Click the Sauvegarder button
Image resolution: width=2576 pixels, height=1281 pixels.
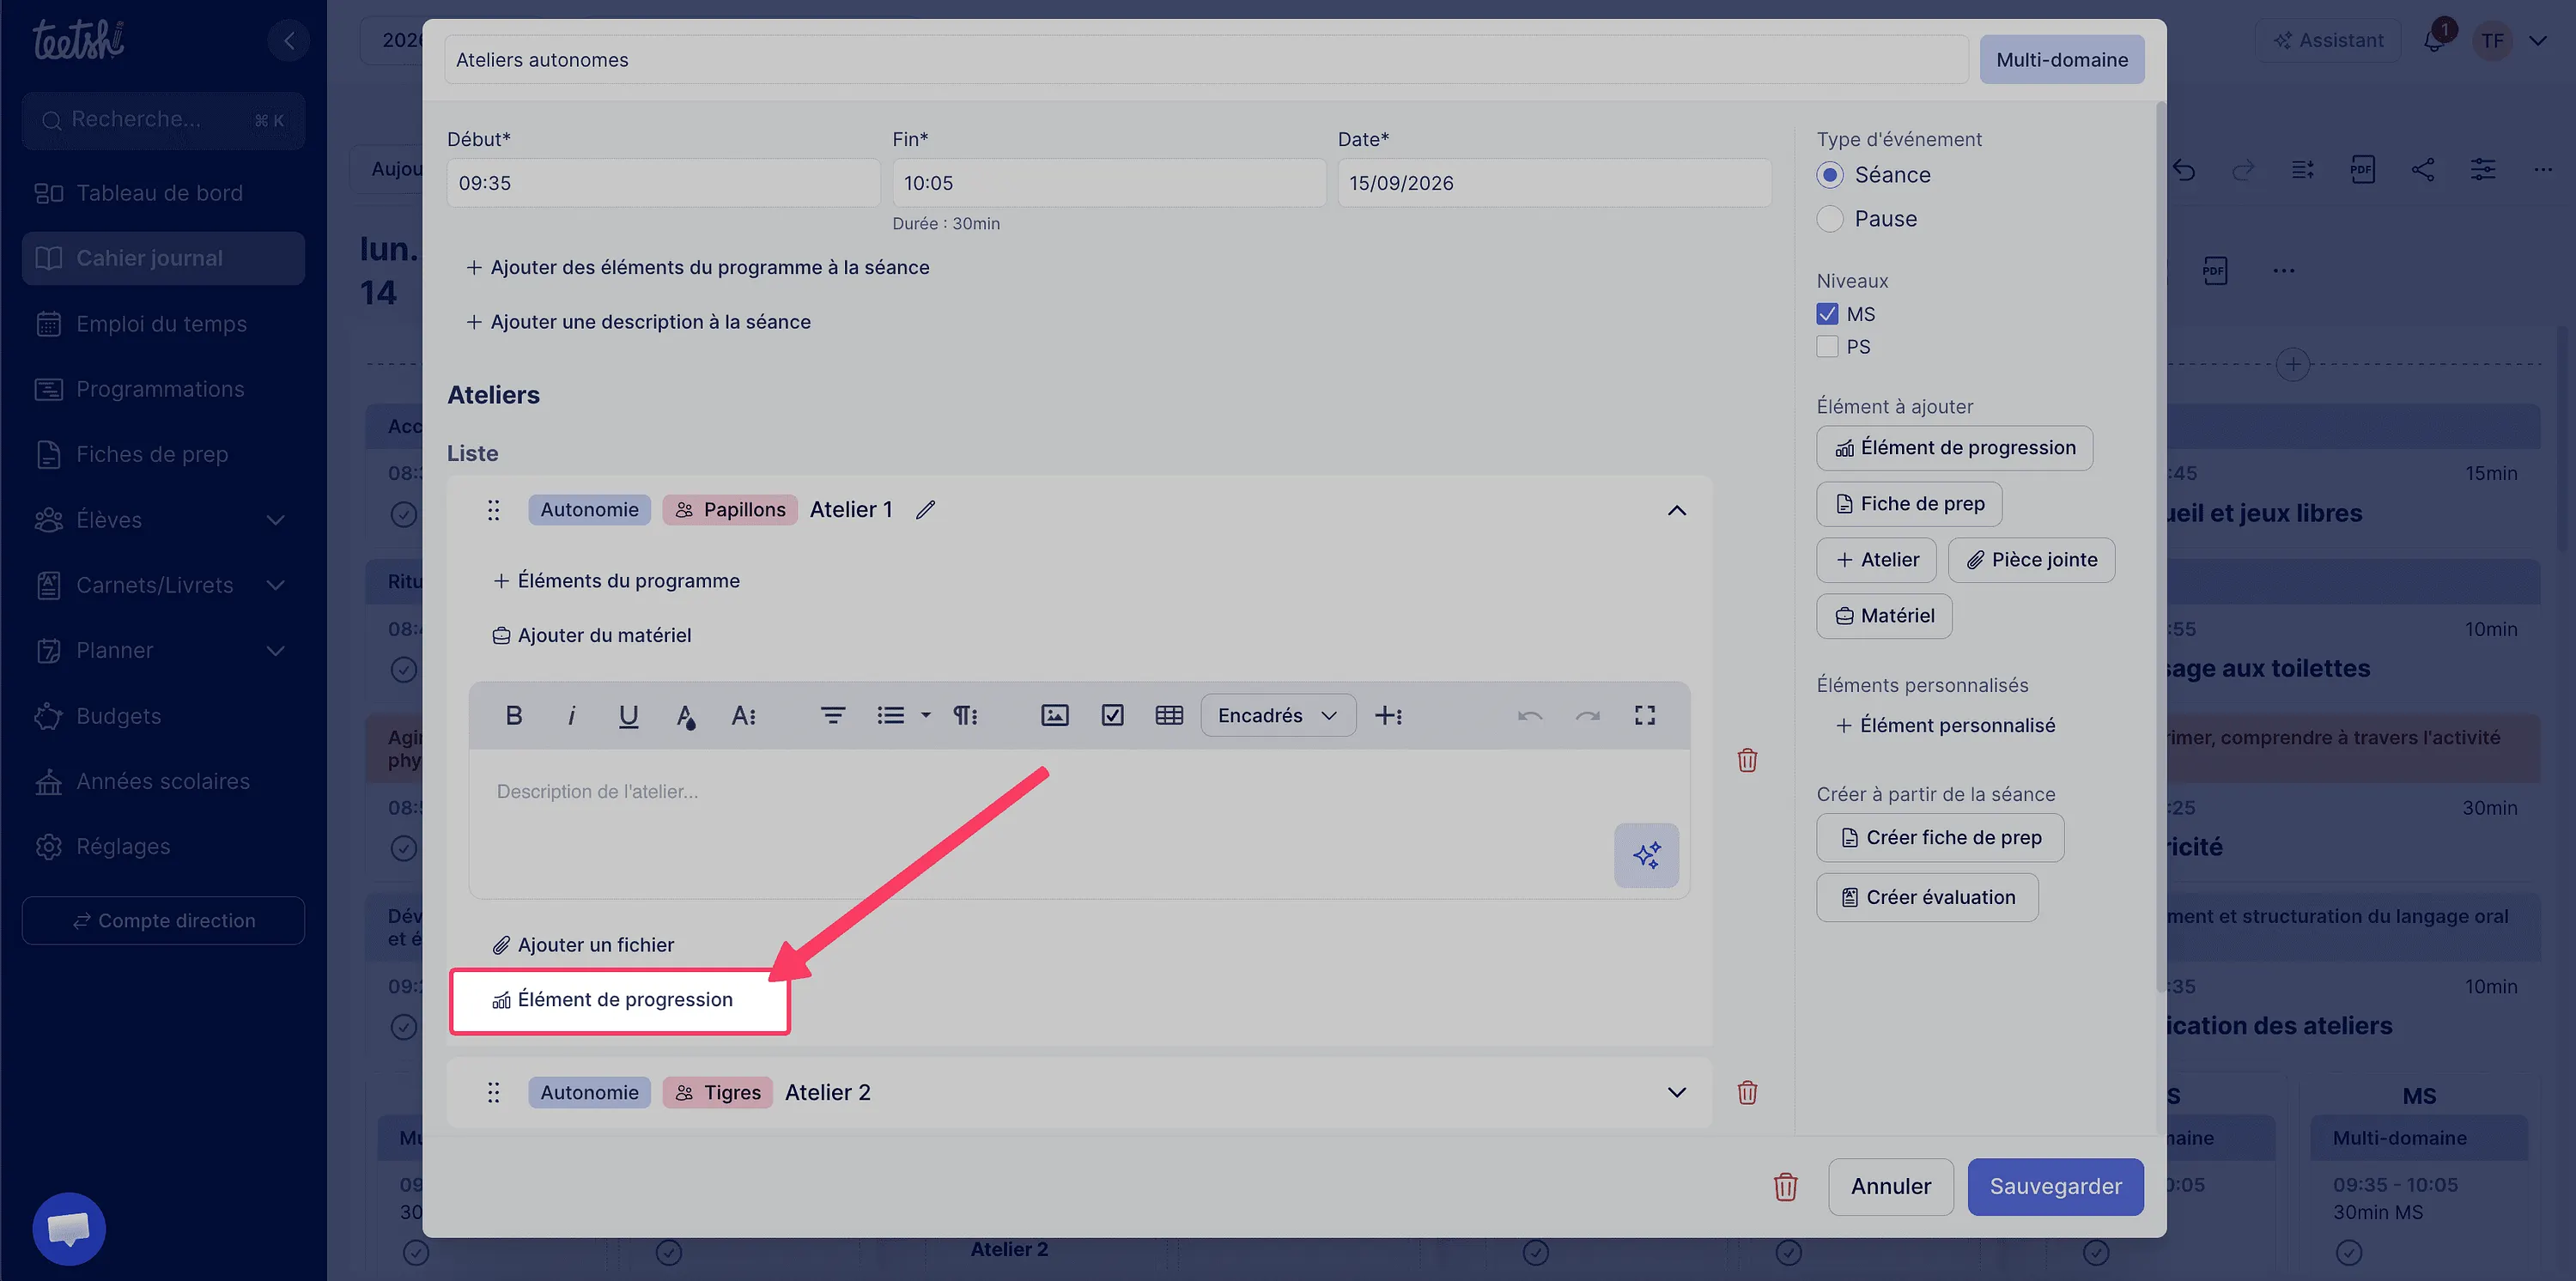click(x=2055, y=1187)
